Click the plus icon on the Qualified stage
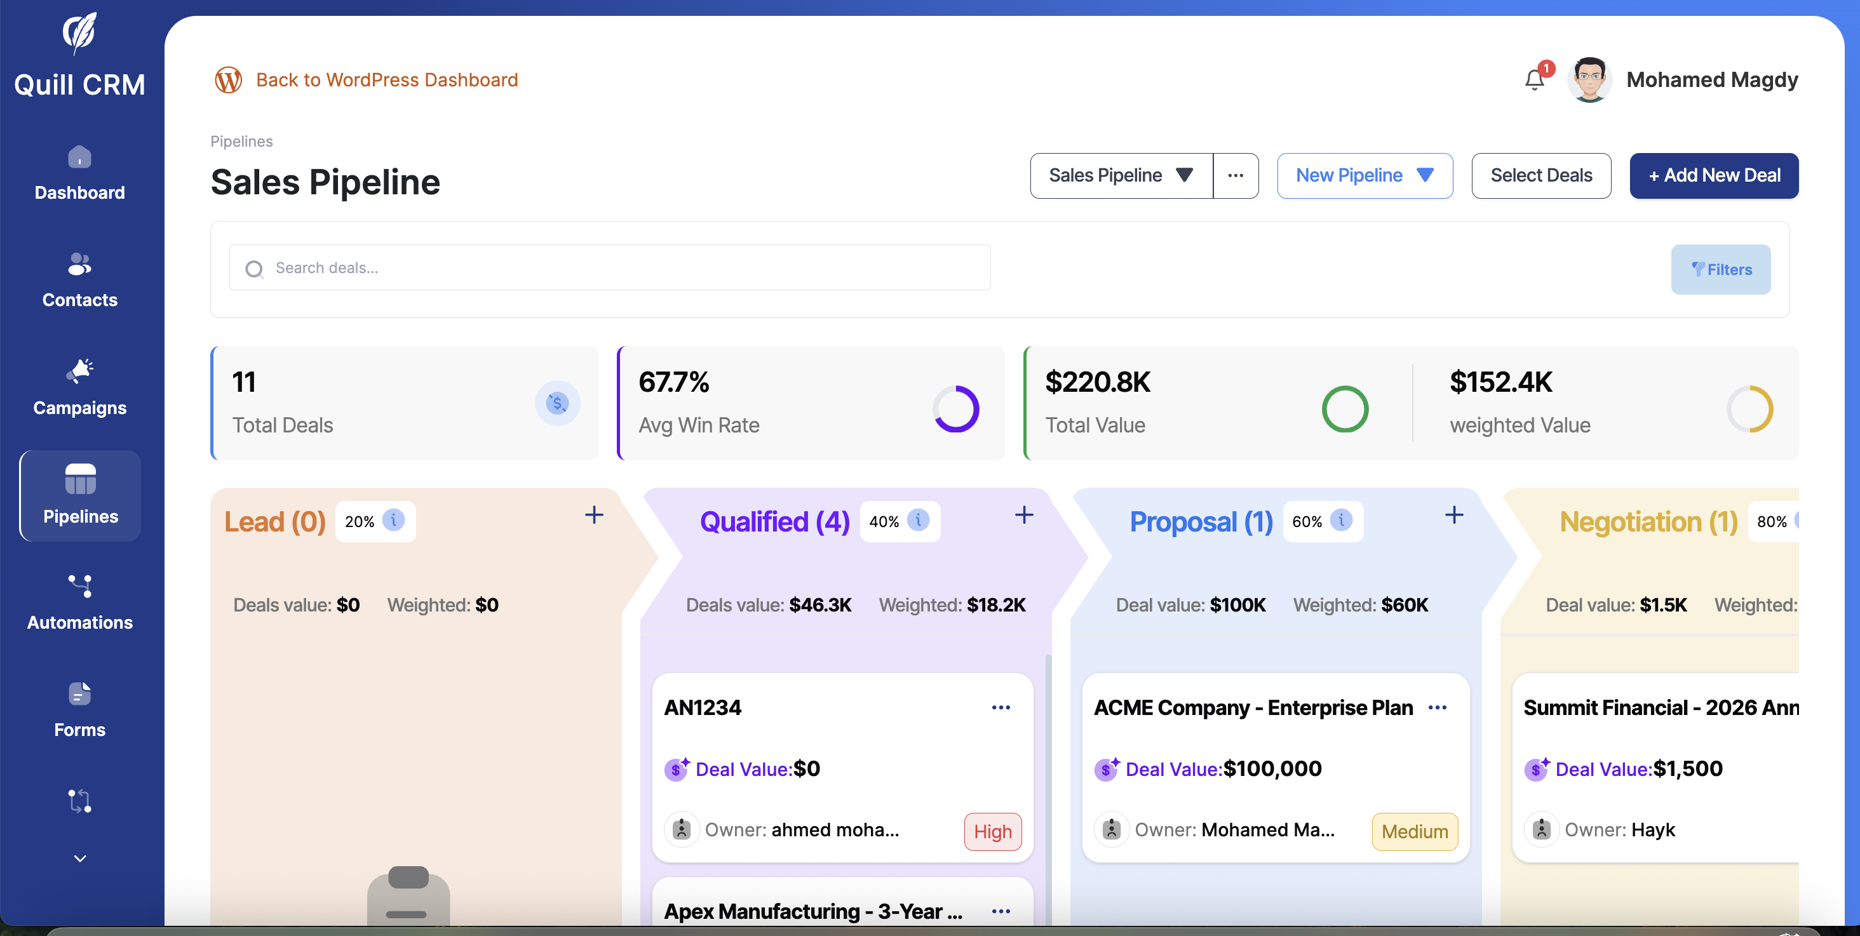The image size is (1860, 936). coord(1024,515)
